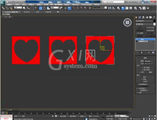The height and width of the screenshot is (120, 157).
Task: Open the Select by Name dialog icon
Action: tap(28, 8)
